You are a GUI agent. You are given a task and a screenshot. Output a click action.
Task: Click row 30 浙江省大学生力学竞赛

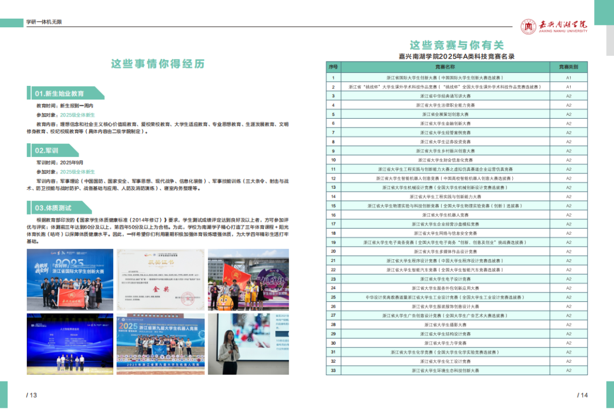click(x=457, y=343)
